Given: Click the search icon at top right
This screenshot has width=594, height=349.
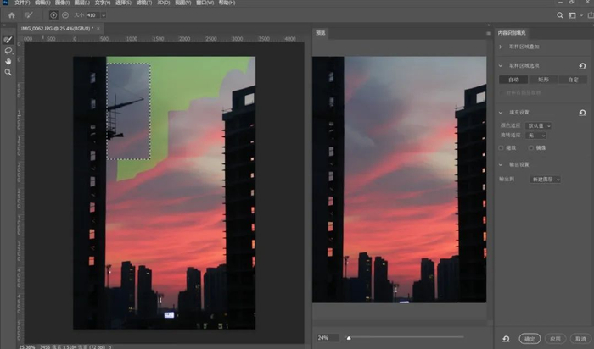Looking at the screenshot, I should (x=559, y=15).
